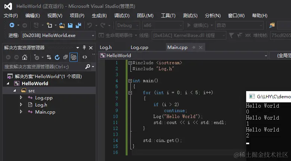Expand the Log.h tree node
Image resolution: width=291 pixels, height=161 pixels.
21,105
